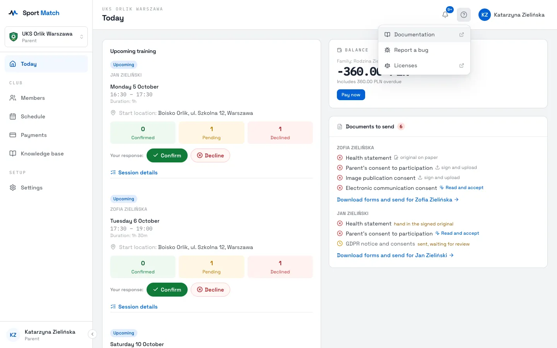557x348 pixels.
Task: Click the location pin for Monday 5 October session
Action: pos(113,113)
